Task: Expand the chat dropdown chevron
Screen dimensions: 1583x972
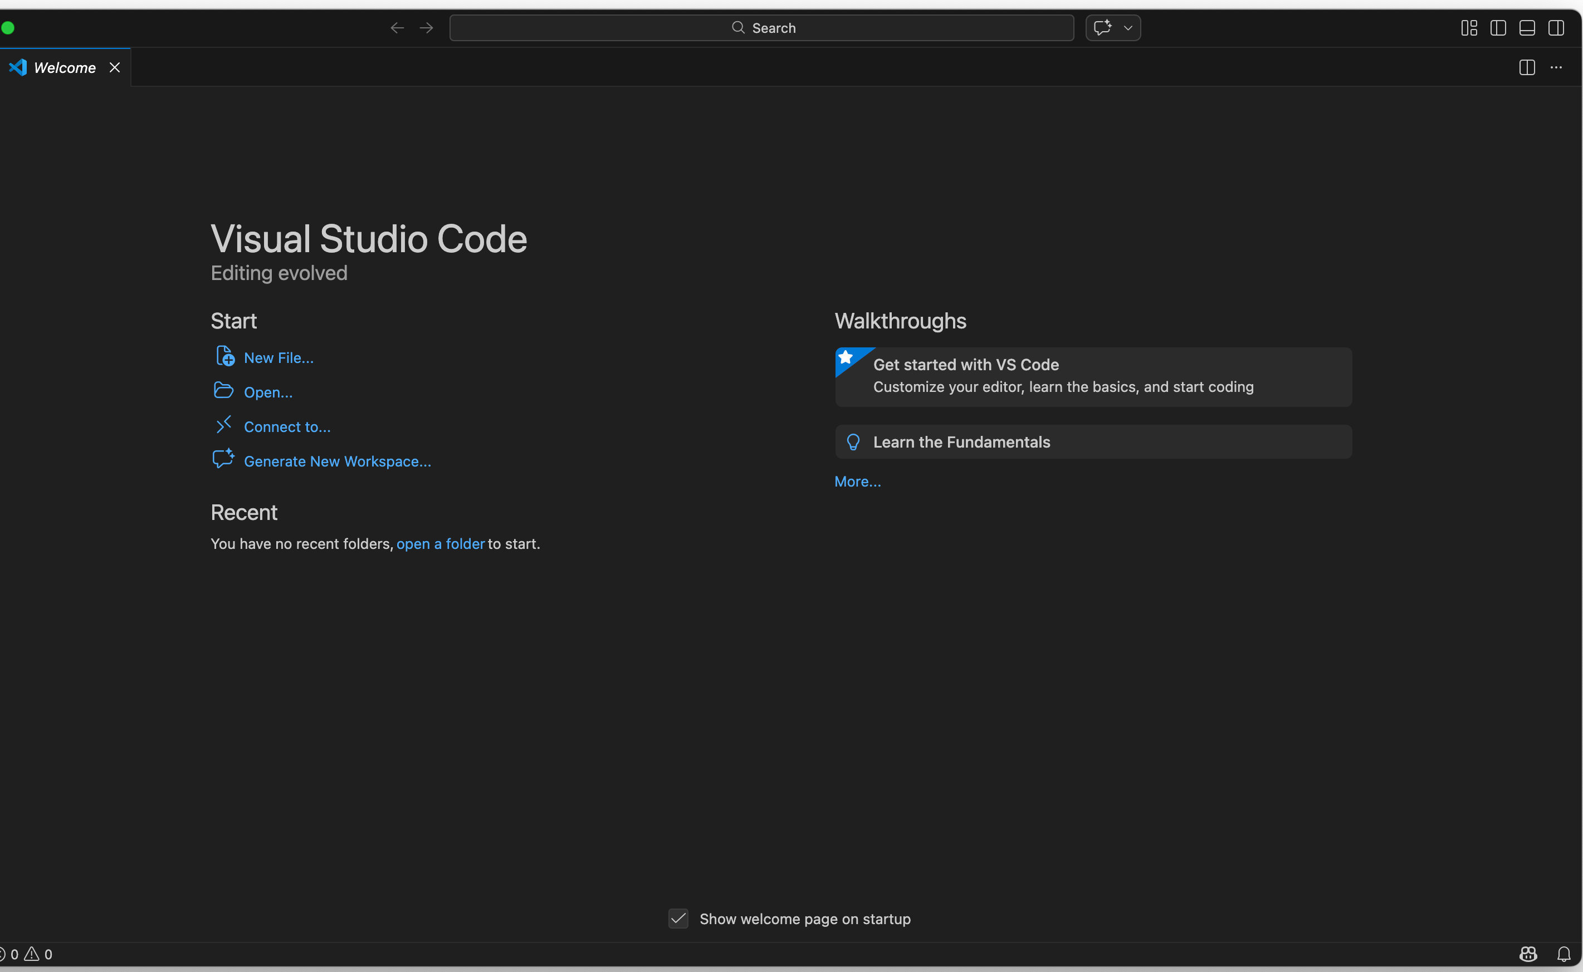Action: (x=1127, y=28)
